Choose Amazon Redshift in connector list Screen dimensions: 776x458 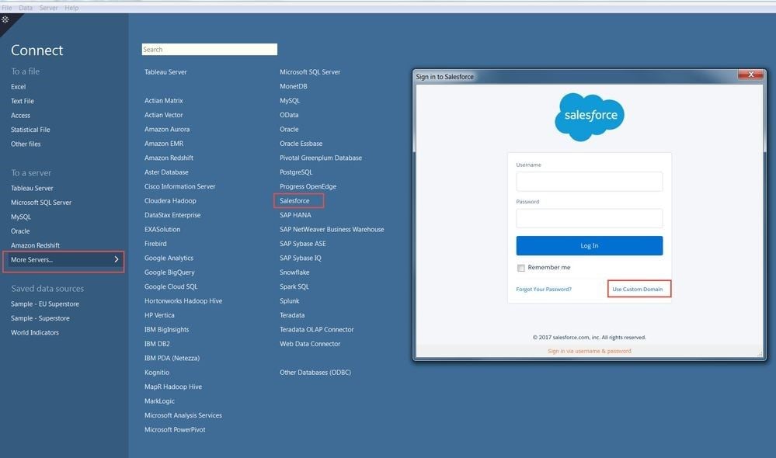point(169,158)
